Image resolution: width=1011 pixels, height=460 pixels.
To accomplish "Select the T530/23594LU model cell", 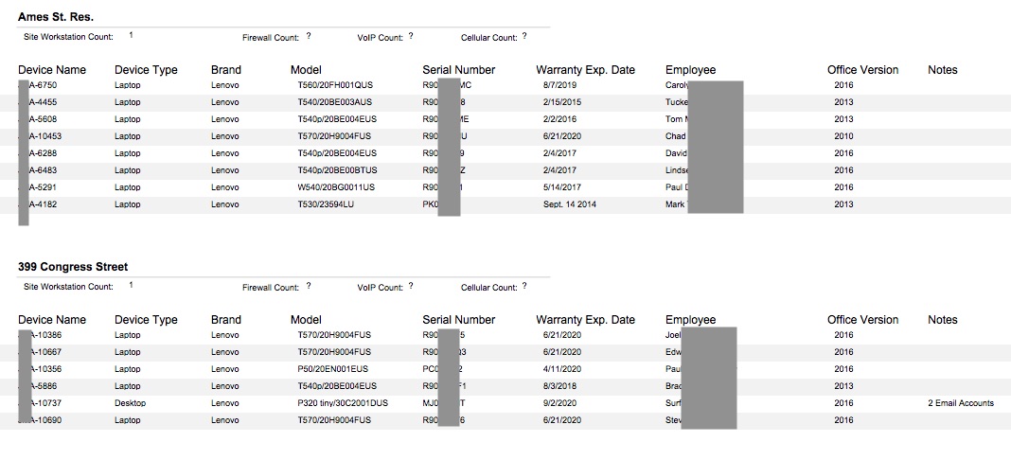I will [x=326, y=204].
